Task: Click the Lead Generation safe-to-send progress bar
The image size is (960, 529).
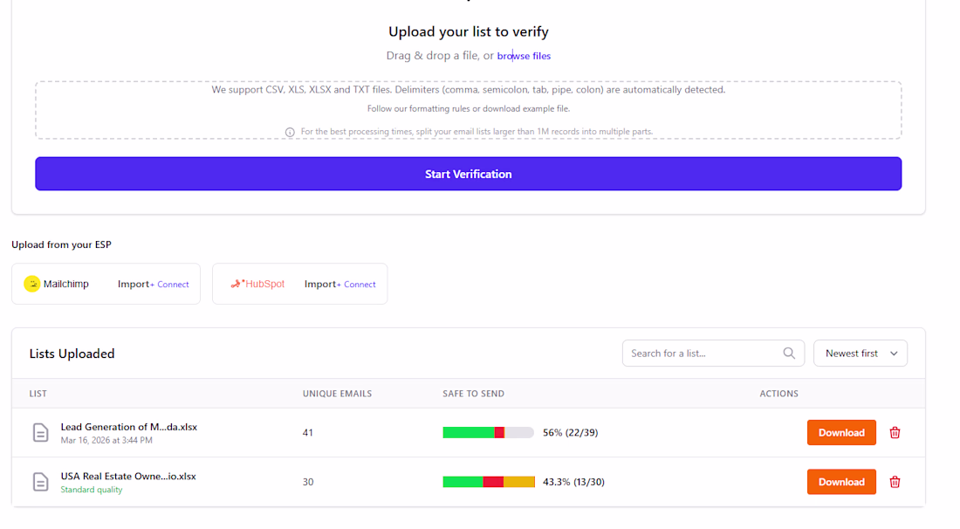Action: (488, 432)
